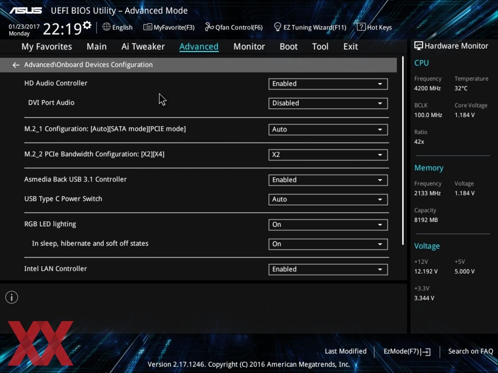Open the Hot Keys help
The width and height of the screenshot is (498, 373).
point(374,27)
